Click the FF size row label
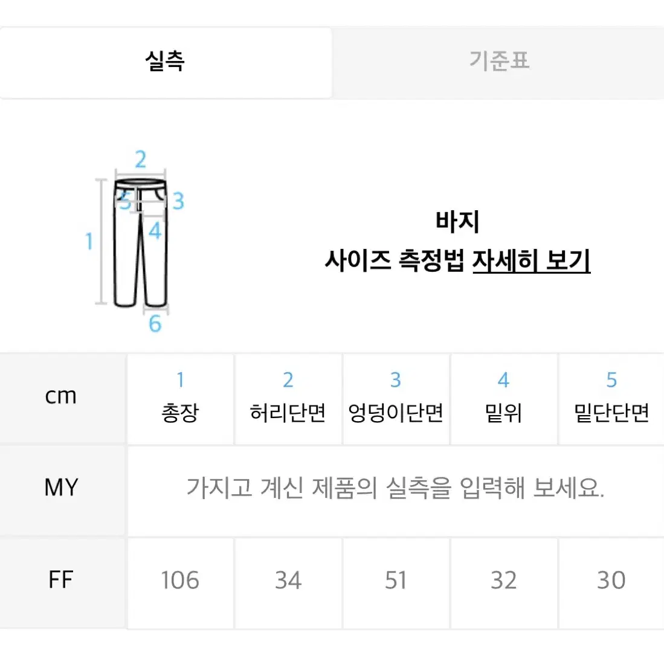 click(x=61, y=580)
